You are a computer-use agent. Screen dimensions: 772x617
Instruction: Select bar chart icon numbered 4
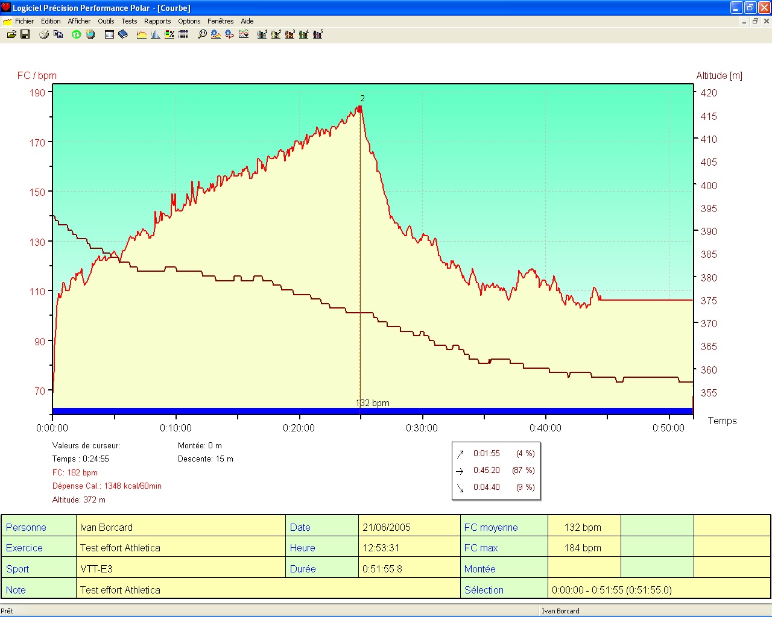304,34
